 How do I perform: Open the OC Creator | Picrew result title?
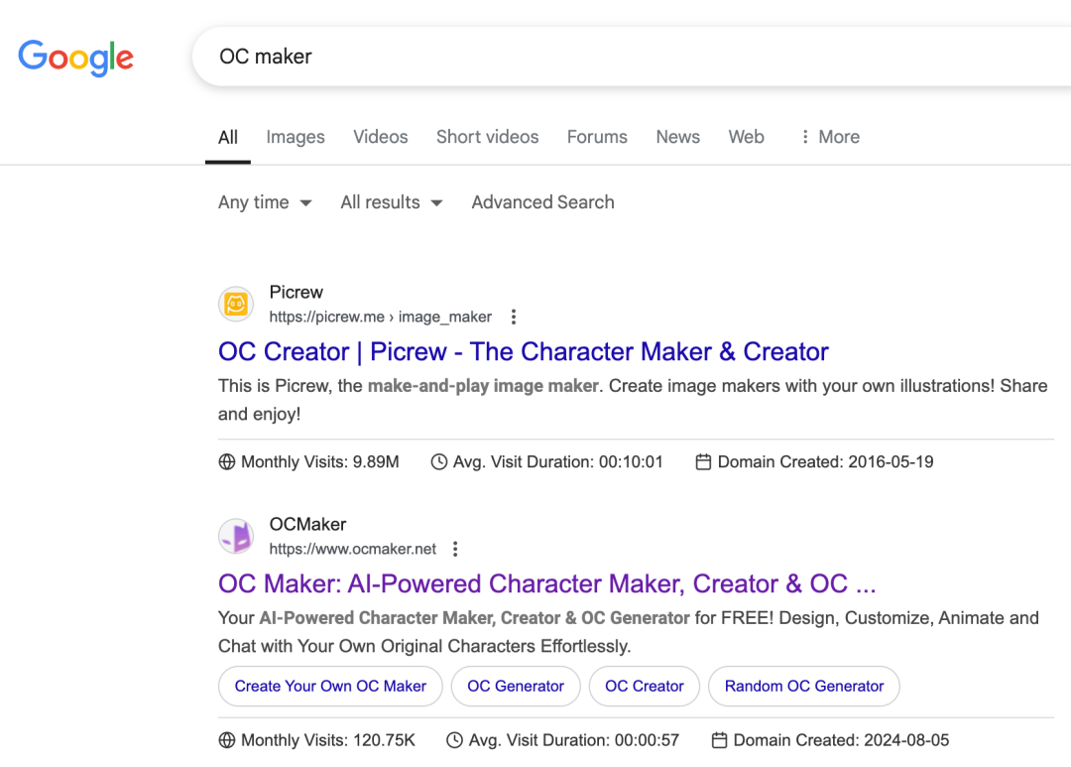pyautogui.click(x=524, y=351)
